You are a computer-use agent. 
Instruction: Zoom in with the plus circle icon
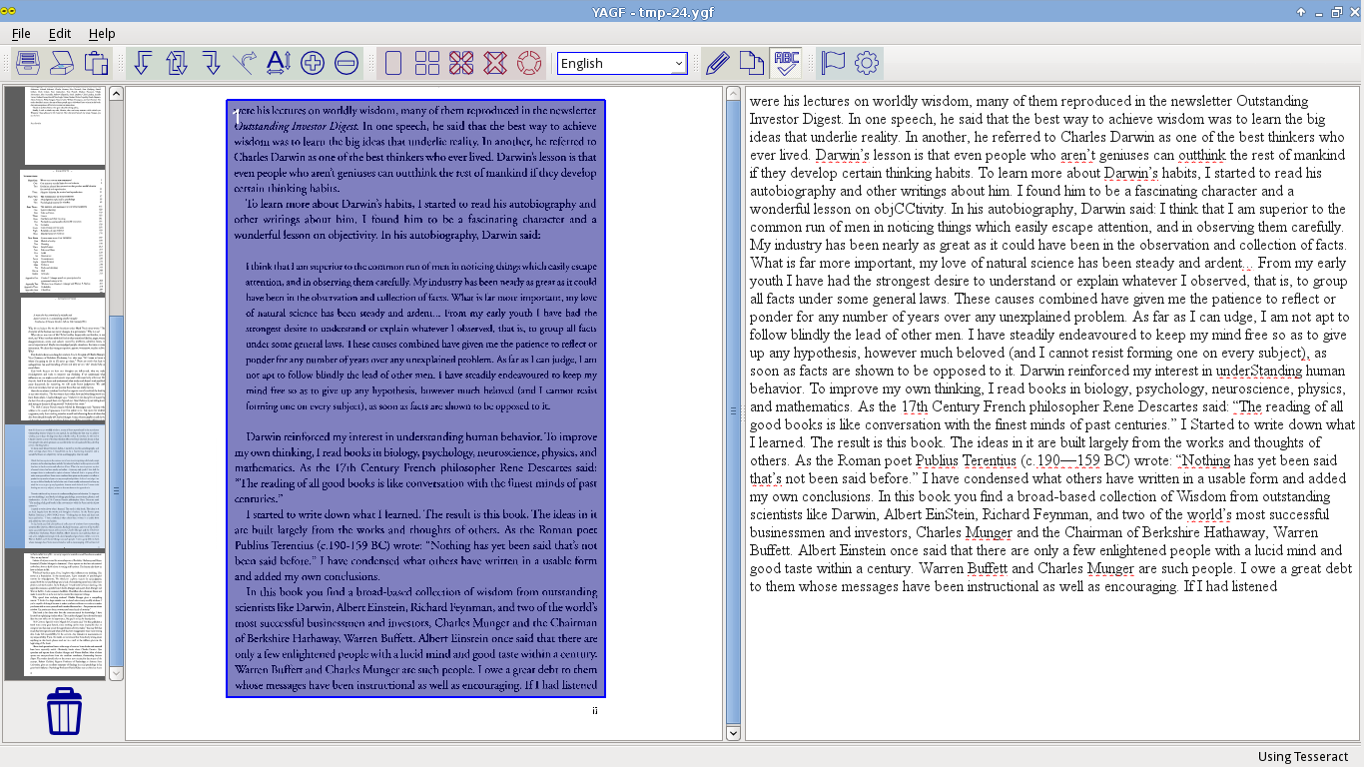coord(313,63)
